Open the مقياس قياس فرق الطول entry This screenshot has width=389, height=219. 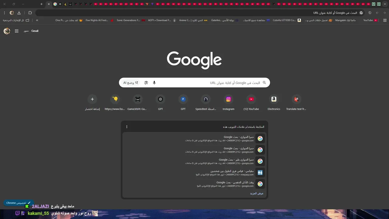pos(194,172)
